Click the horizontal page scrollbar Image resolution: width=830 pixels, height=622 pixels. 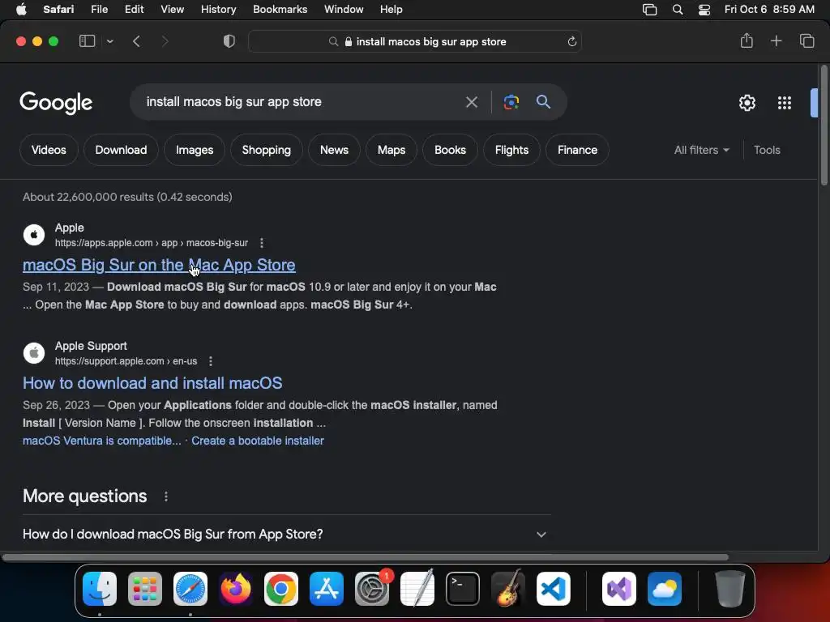[x=366, y=557]
